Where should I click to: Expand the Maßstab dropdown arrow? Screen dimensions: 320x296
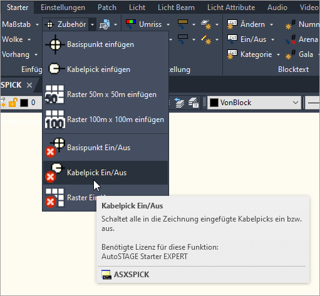pos(37,24)
